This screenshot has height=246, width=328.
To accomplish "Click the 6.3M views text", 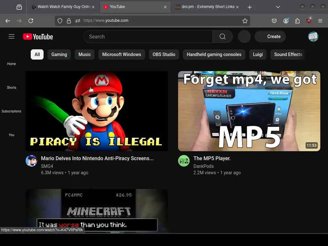I will coord(52,173).
